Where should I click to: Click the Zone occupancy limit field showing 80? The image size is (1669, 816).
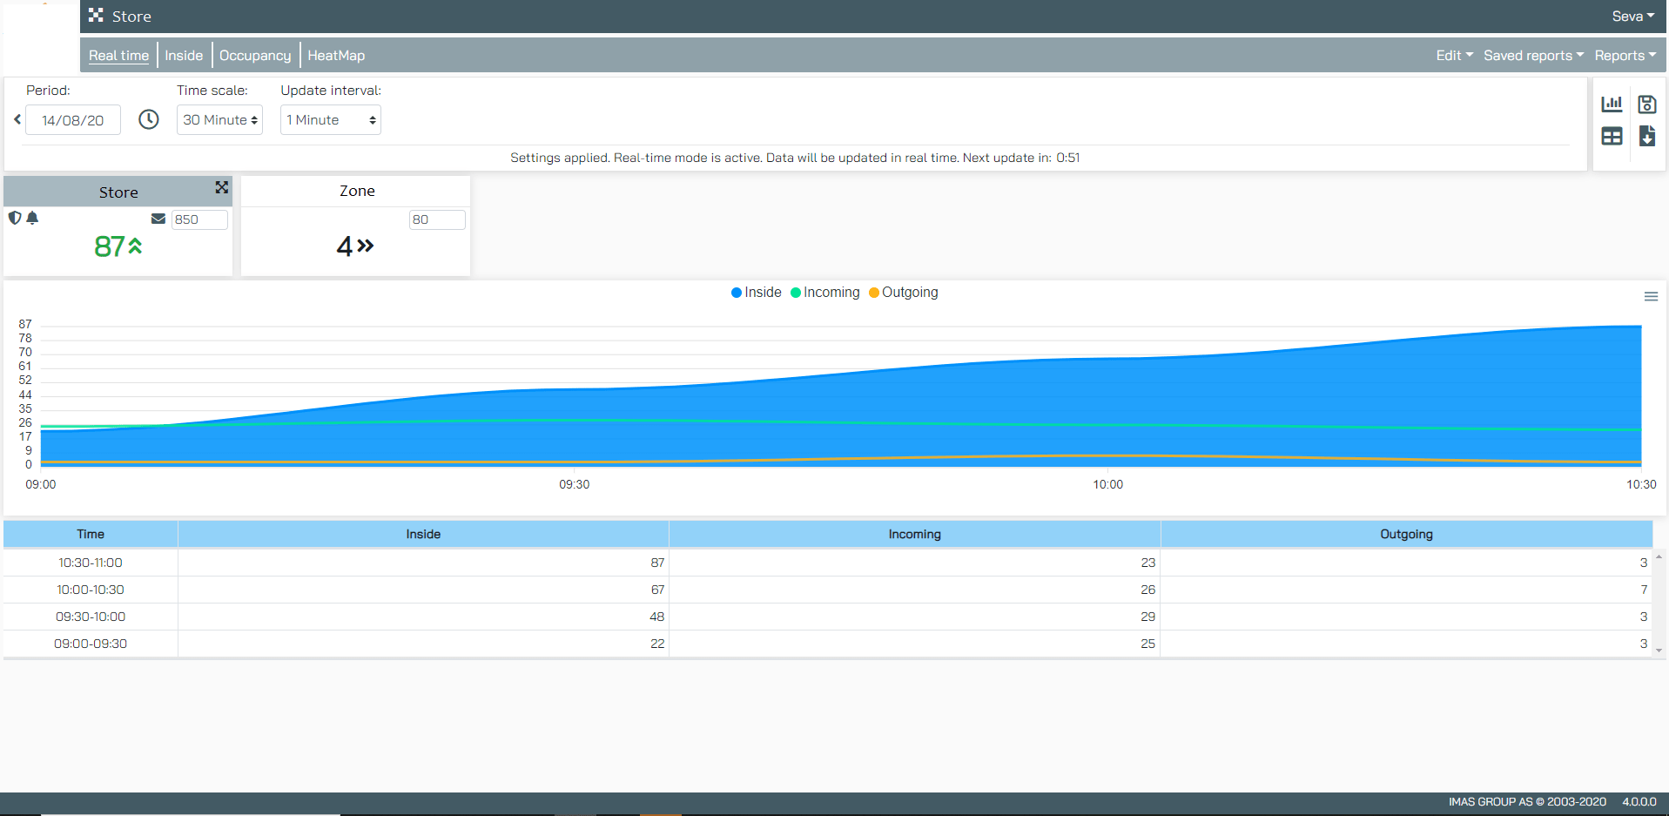[x=437, y=219]
